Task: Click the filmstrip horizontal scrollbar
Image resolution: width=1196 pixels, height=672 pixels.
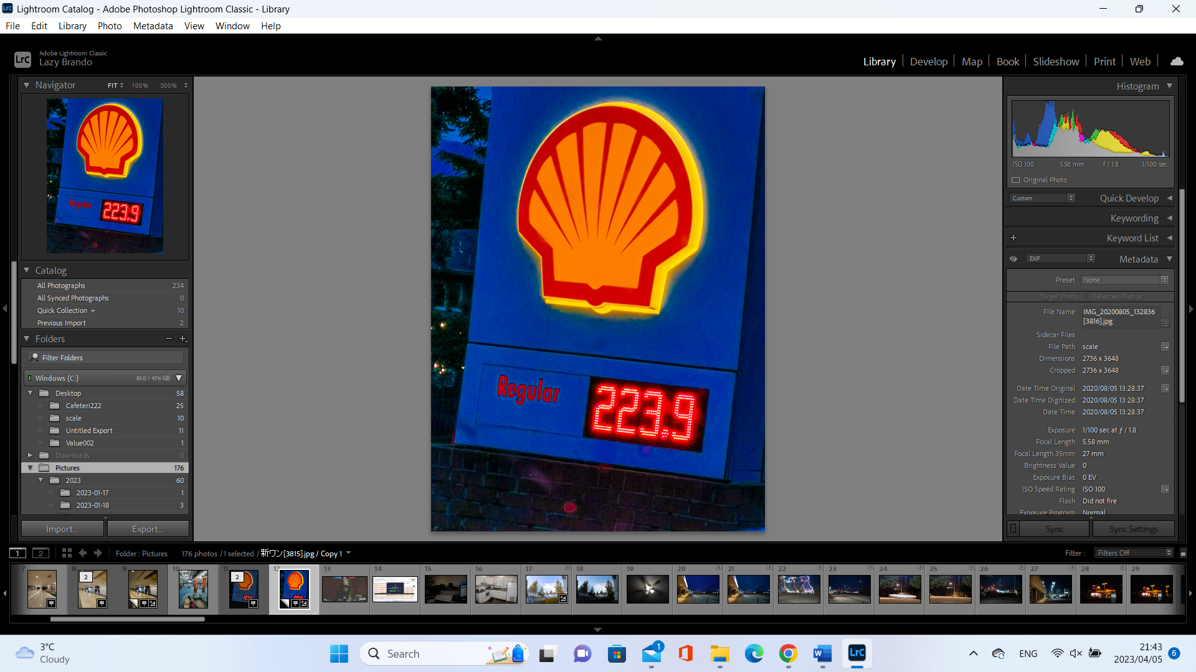Action: click(128, 619)
